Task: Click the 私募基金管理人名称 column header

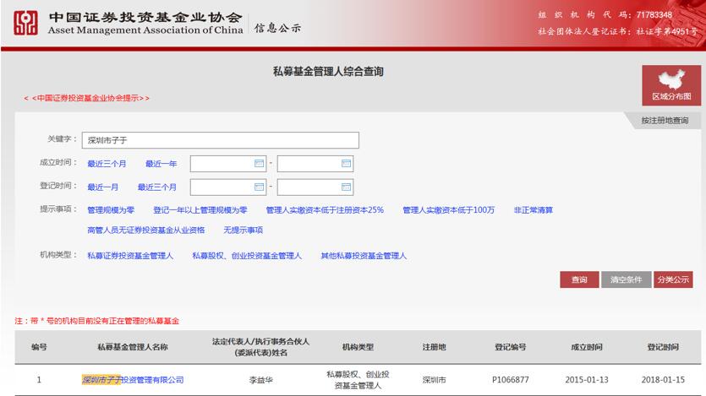Action: [133, 347]
